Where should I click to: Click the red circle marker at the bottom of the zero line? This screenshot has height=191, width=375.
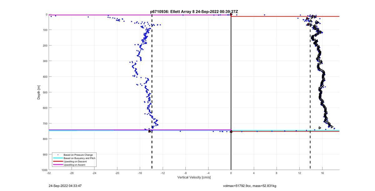231,132
